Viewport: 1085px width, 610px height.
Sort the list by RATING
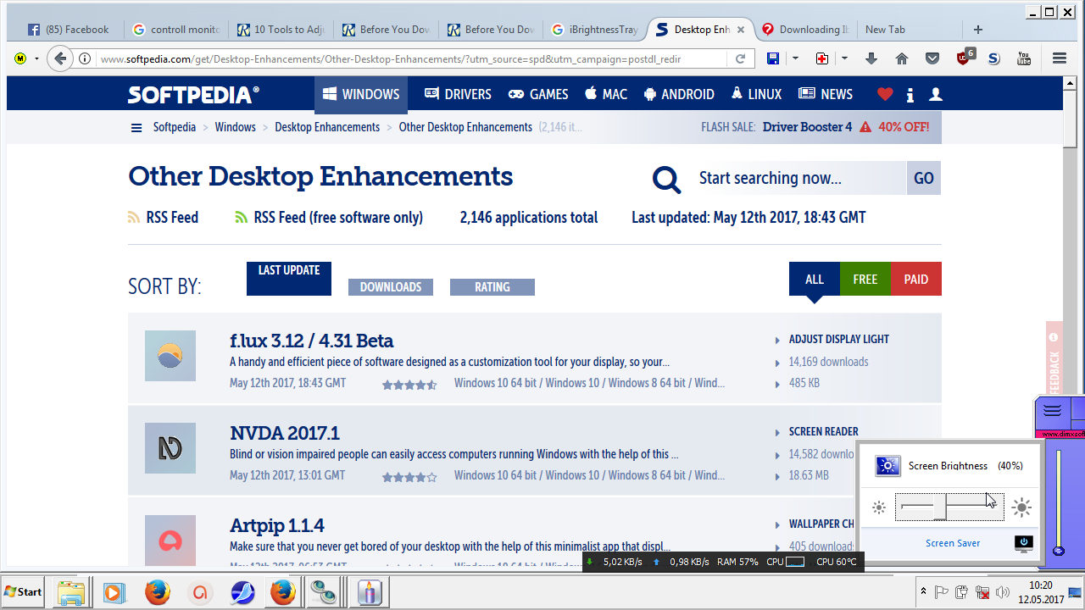pyautogui.click(x=492, y=287)
